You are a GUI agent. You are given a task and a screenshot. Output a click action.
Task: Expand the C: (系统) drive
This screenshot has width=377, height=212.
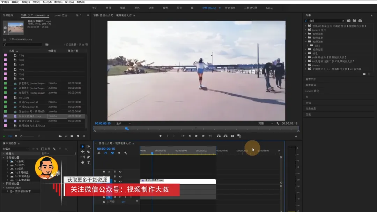coord(8,162)
